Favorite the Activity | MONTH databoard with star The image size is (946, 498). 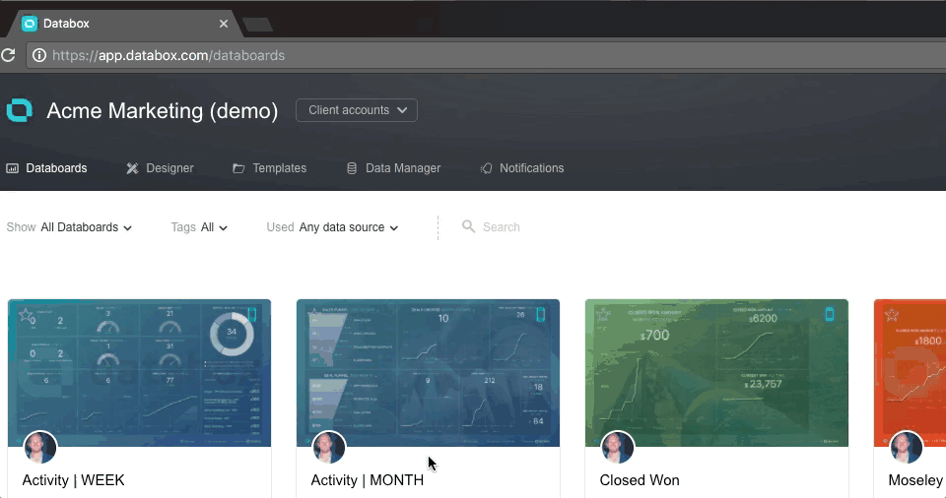(x=314, y=315)
